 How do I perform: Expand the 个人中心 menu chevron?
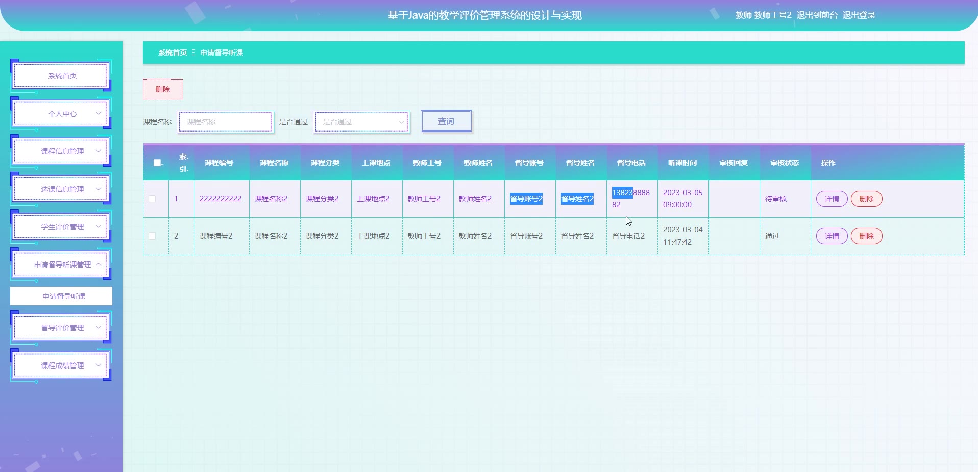(99, 113)
